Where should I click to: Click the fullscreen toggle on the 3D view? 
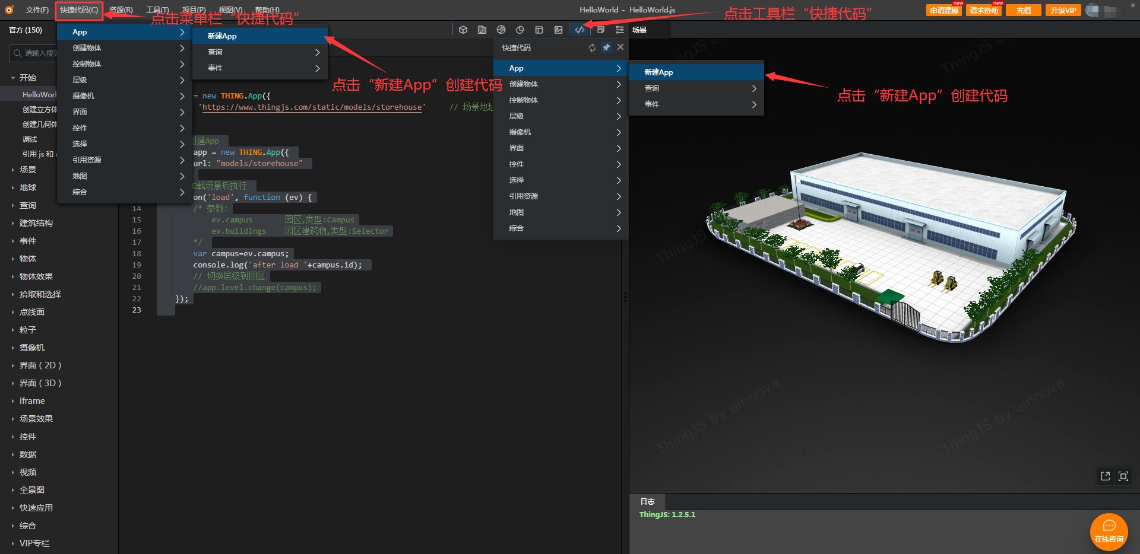[x=1123, y=476]
